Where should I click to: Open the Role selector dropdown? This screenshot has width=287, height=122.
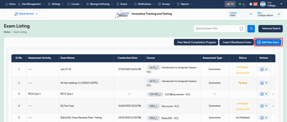coord(269,14)
